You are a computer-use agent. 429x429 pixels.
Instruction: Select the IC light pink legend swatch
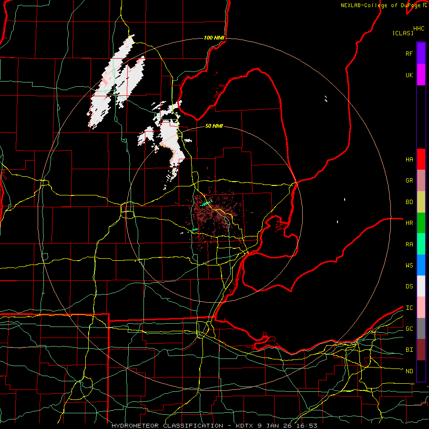point(421,307)
